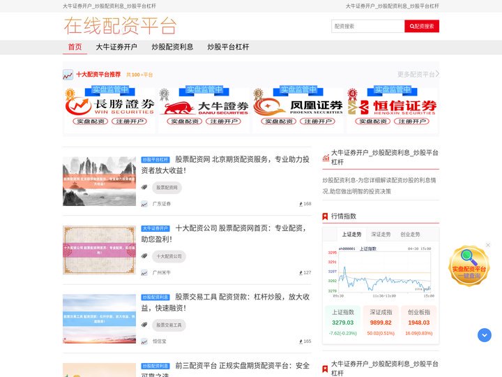Click the 广东证券 author link
The image size is (502, 377).
pyautogui.click(x=162, y=204)
